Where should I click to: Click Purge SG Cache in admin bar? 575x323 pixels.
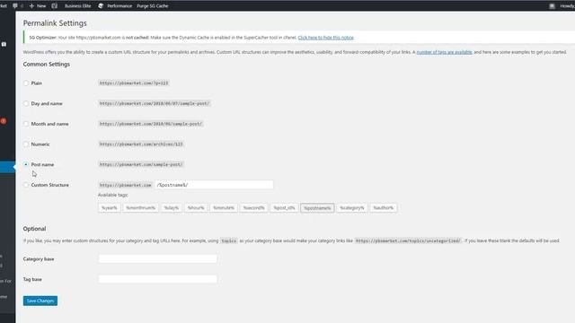click(153, 6)
